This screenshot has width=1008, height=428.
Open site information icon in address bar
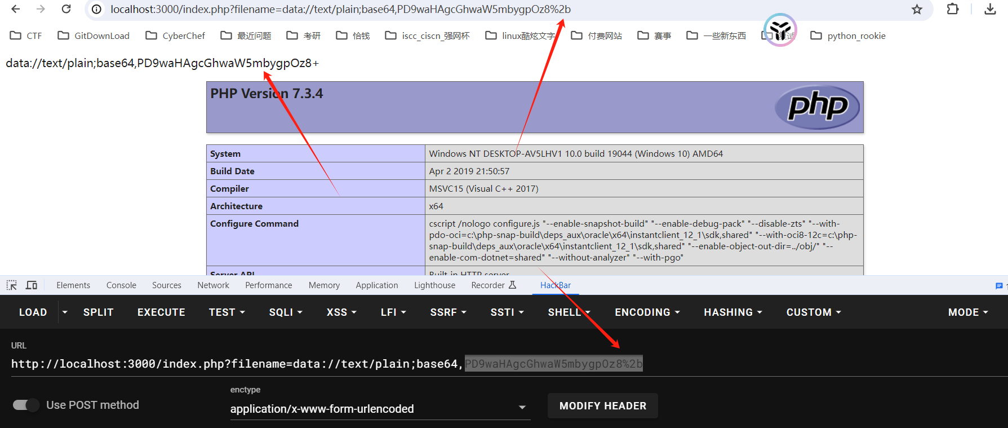[x=96, y=10]
